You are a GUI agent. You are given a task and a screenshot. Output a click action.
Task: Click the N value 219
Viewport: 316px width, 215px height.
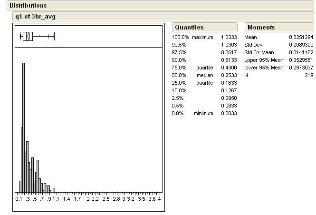(x=309, y=75)
